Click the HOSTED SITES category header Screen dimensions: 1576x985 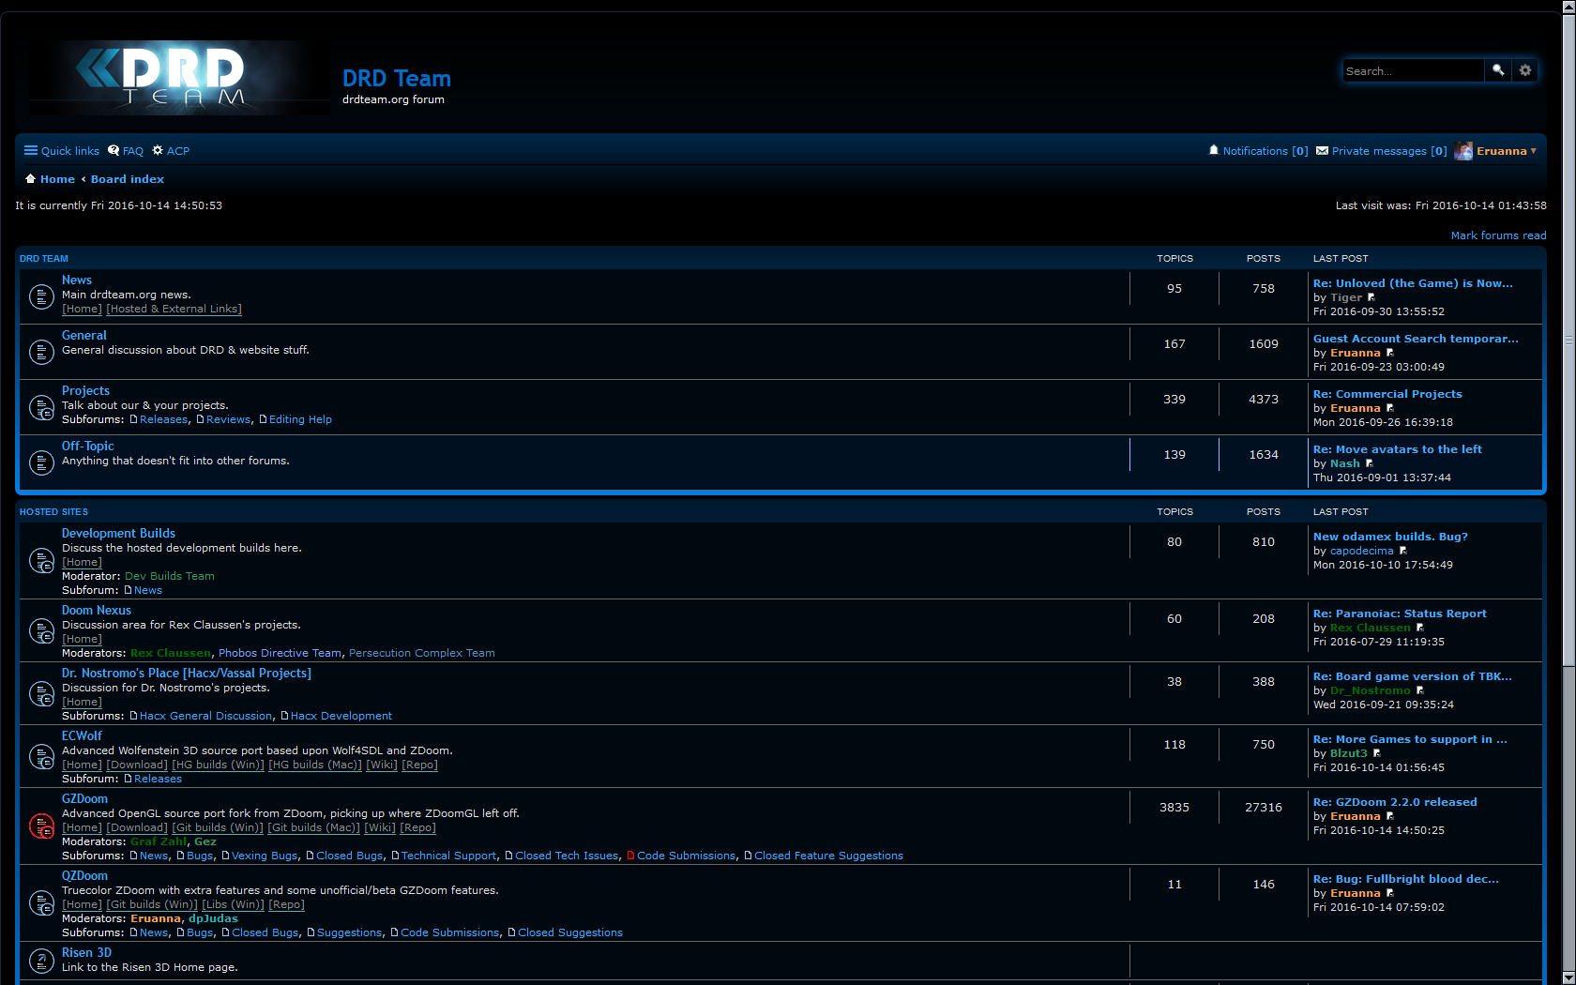[x=53, y=512]
